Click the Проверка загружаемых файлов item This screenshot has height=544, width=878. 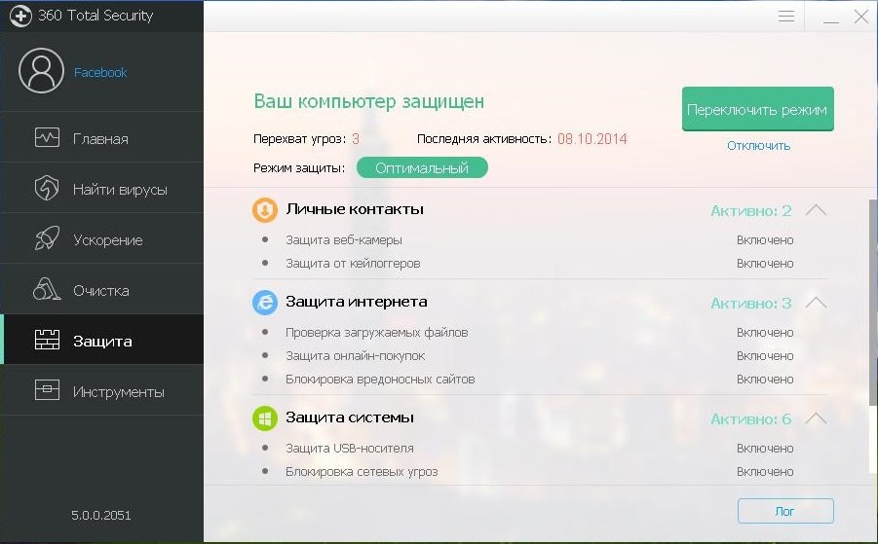click(x=377, y=333)
